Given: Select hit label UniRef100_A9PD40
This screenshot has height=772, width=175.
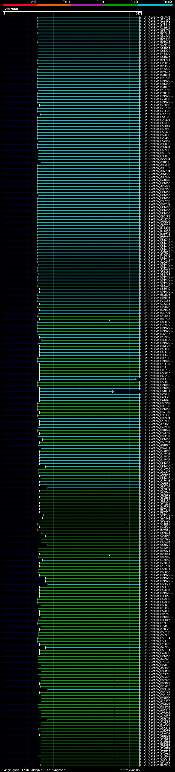Looking at the screenshot, I should [x=157, y=63].
